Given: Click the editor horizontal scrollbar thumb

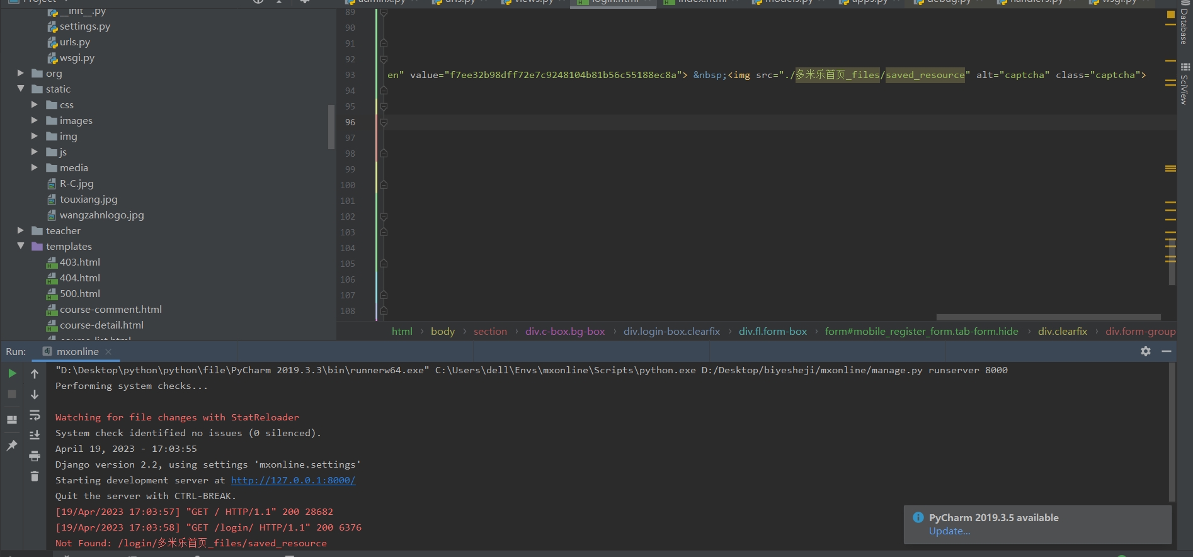Looking at the screenshot, I should coord(1048,317).
